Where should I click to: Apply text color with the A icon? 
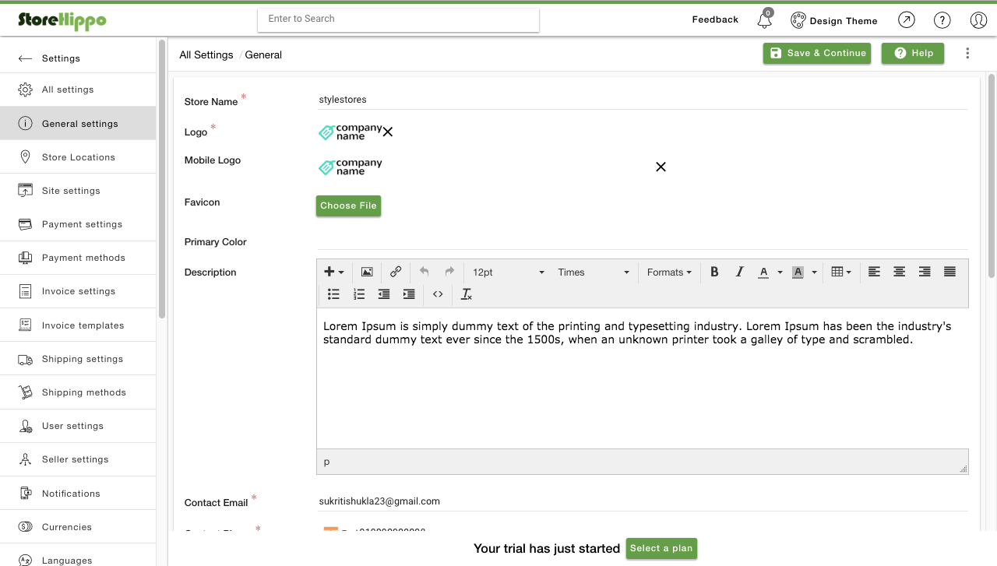click(764, 272)
